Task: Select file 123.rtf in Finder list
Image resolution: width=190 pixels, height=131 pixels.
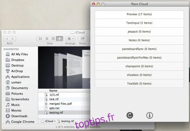Action: [x=64, y=95]
